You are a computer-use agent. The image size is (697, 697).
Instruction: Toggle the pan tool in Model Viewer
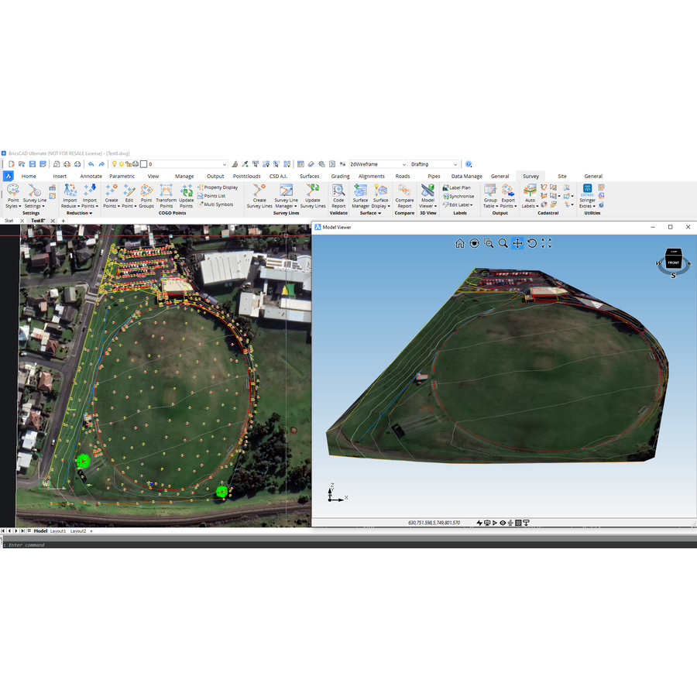(x=517, y=243)
